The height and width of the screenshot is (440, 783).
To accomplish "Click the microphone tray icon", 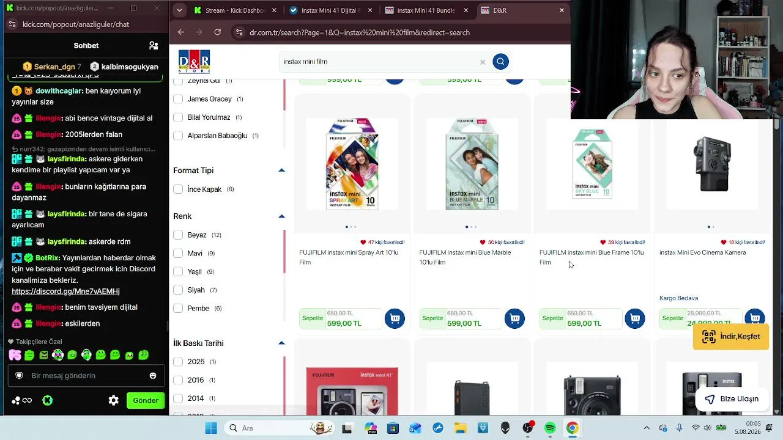I will pyautogui.click(x=679, y=428).
